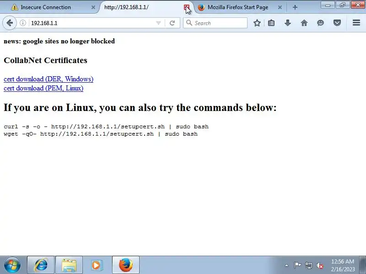Click the wget setupcert.sh command line
This screenshot has height=274, width=366.
tap(101, 134)
